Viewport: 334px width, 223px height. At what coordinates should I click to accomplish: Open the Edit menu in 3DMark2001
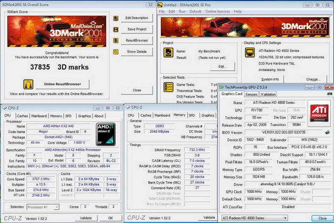[172, 12]
